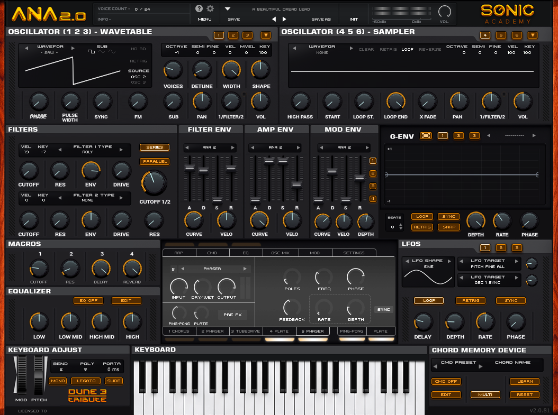This screenshot has height=415, width=558.
Task: Open settings gear icon in header
Action: point(210,8)
